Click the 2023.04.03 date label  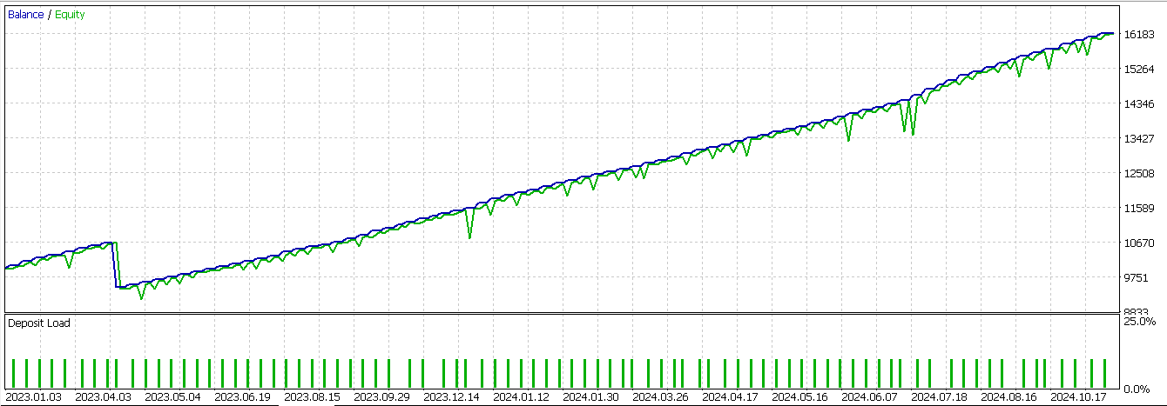[x=103, y=397]
